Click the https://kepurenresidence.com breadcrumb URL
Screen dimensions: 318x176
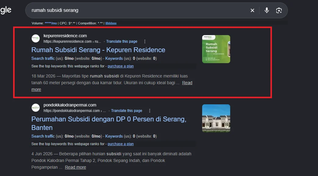coord(72,41)
